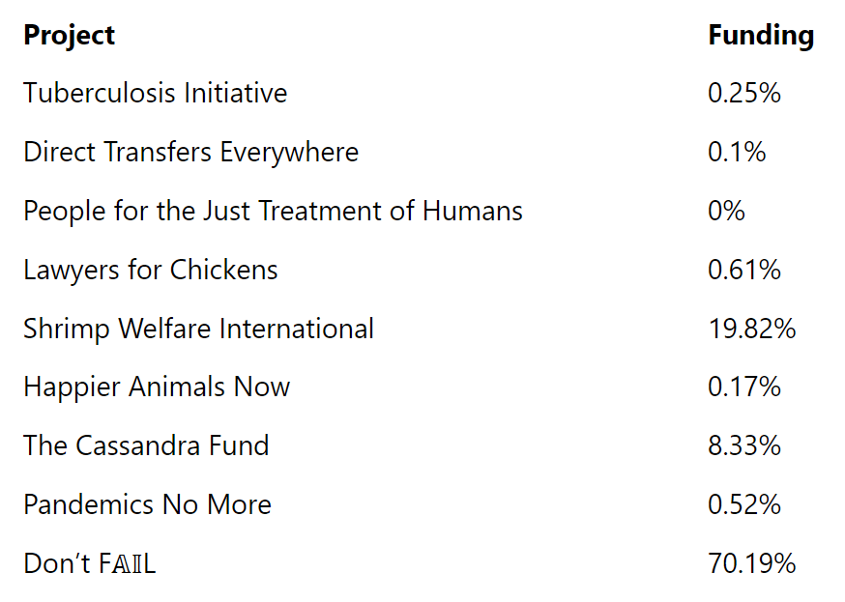
Task: Click the 0.1% funding value
Action: pos(736,153)
